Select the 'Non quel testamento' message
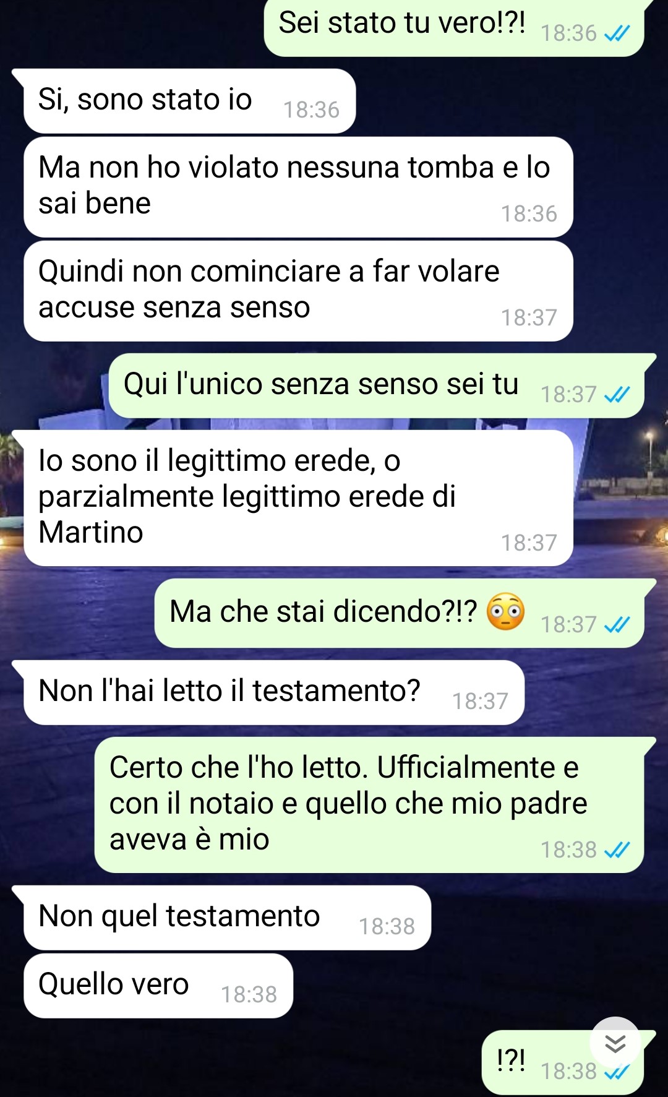This screenshot has width=668, height=1097. tap(227, 918)
